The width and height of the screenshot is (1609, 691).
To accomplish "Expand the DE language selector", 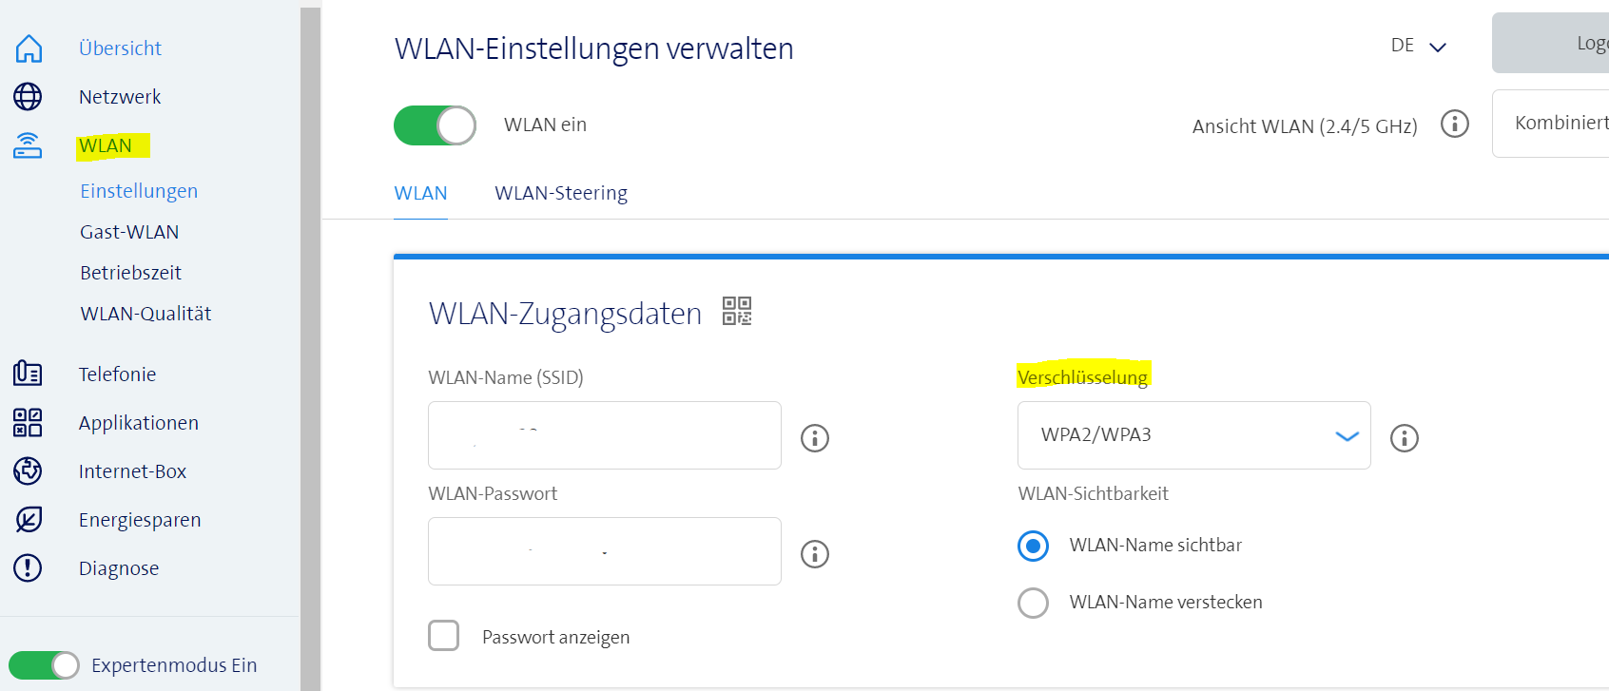I will point(1418,46).
